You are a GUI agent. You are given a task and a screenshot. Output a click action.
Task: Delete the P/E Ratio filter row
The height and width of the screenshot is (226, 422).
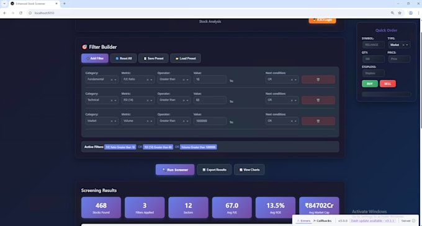pyautogui.click(x=318, y=79)
